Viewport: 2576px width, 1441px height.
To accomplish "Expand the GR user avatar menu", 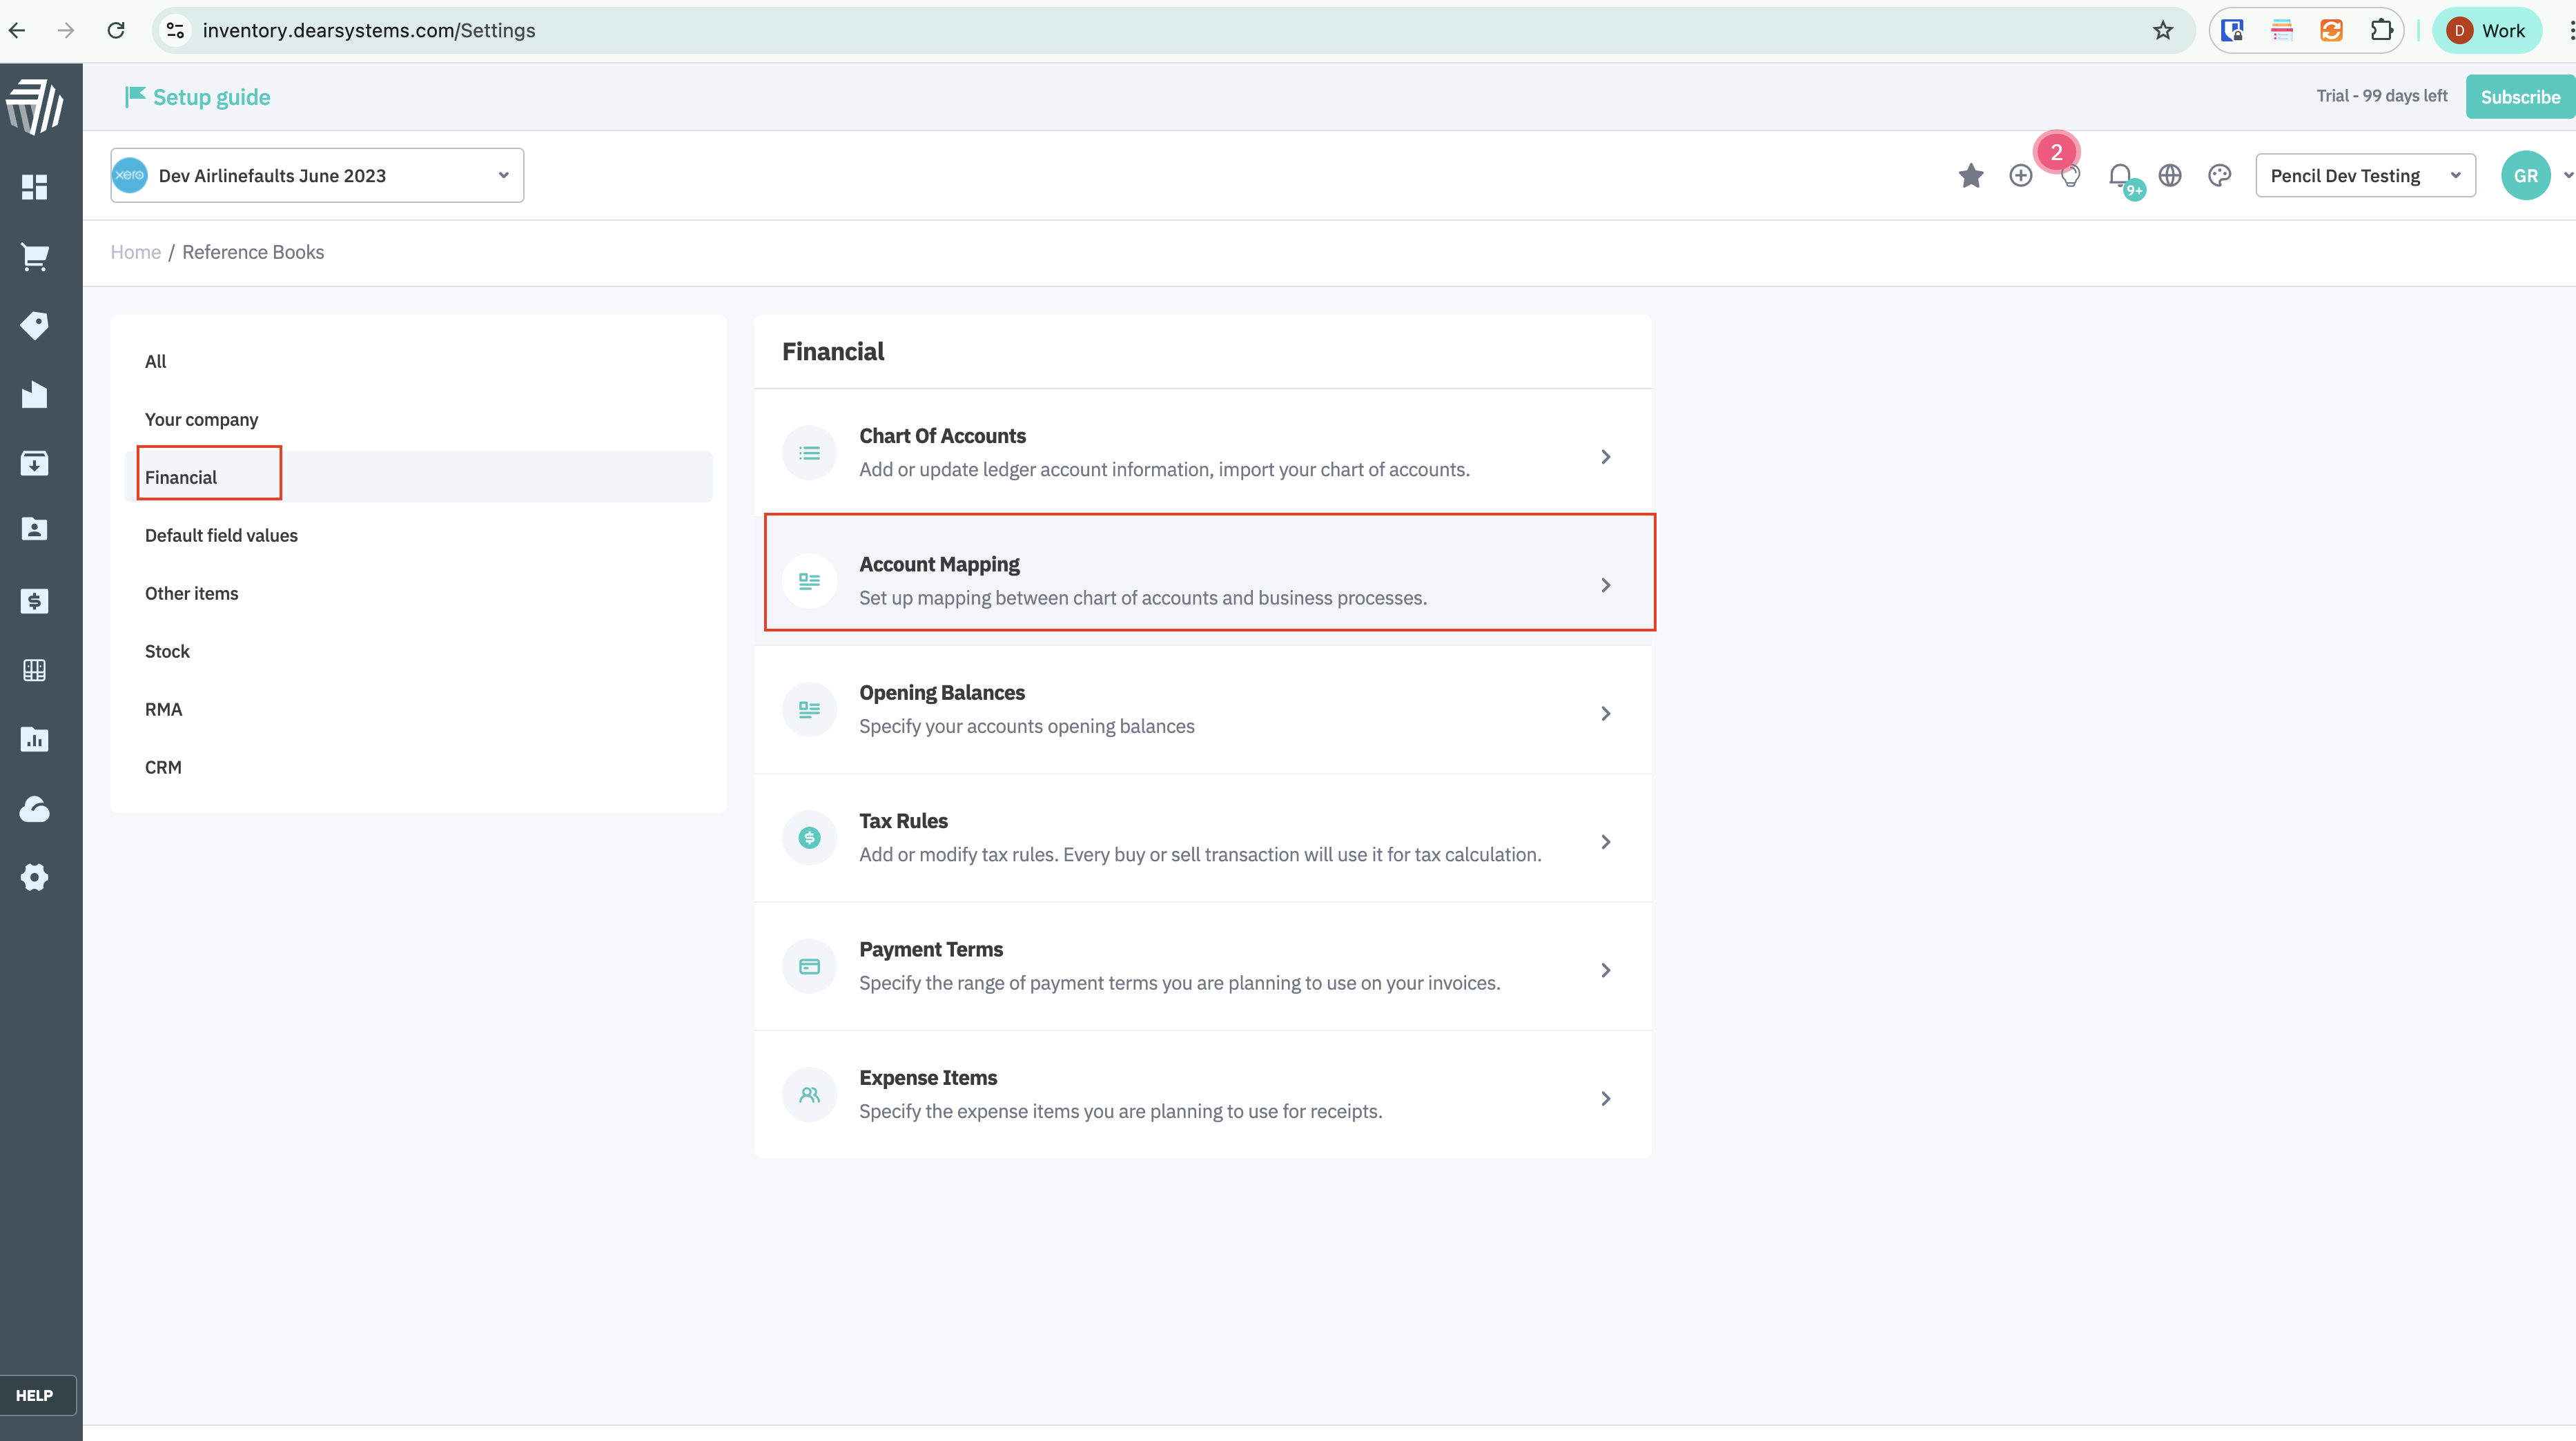I will pos(2526,176).
